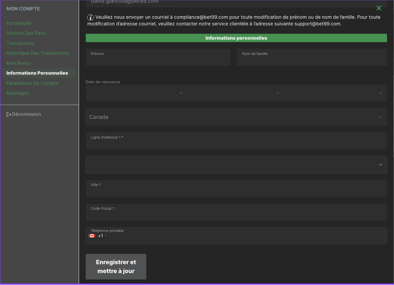Image resolution: width=394 pixels, height=285 pixels.
Task: Click inside the Prénom field
Action: [158, 57]
